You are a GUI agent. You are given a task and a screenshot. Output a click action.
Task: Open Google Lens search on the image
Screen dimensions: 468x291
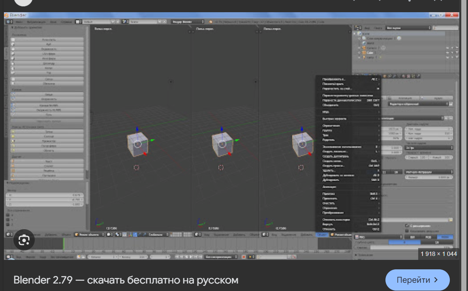click(24, 239)
